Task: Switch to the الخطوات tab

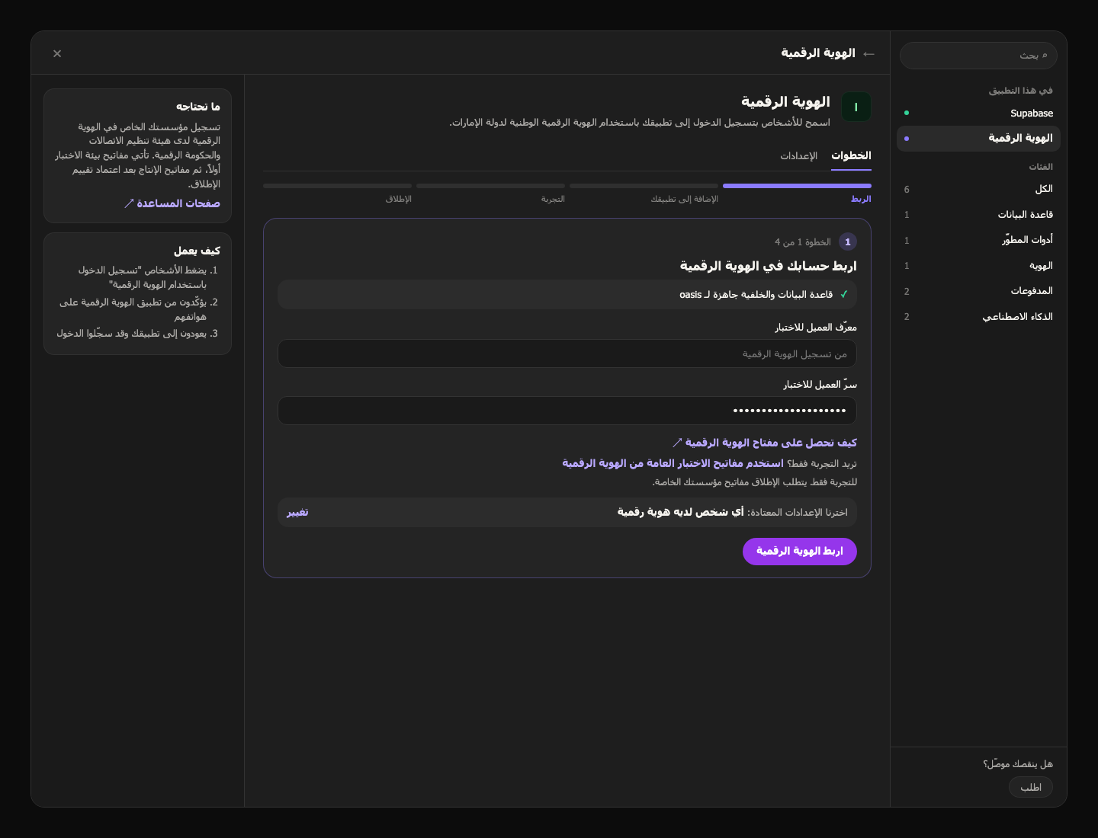Action: pos(851,156)
